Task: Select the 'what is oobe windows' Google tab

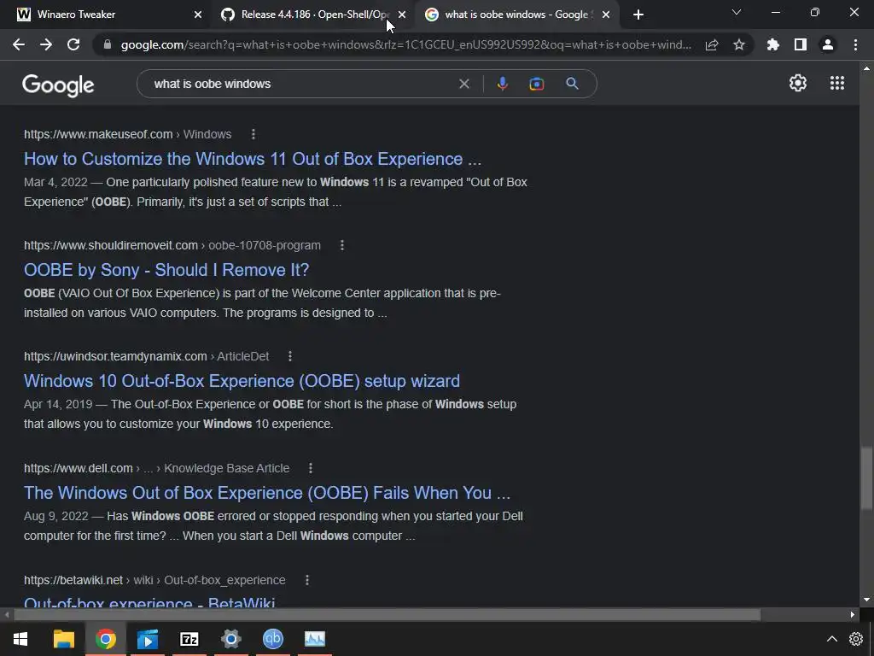Action: pyautogui.click(x=516, y=15)
